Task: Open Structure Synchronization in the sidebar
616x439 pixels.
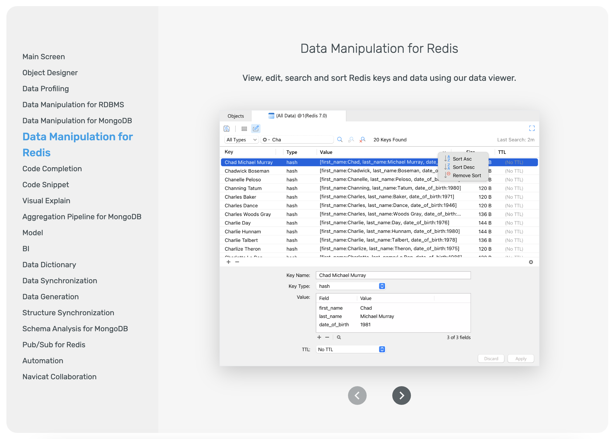Action: [x=68, y=313]
